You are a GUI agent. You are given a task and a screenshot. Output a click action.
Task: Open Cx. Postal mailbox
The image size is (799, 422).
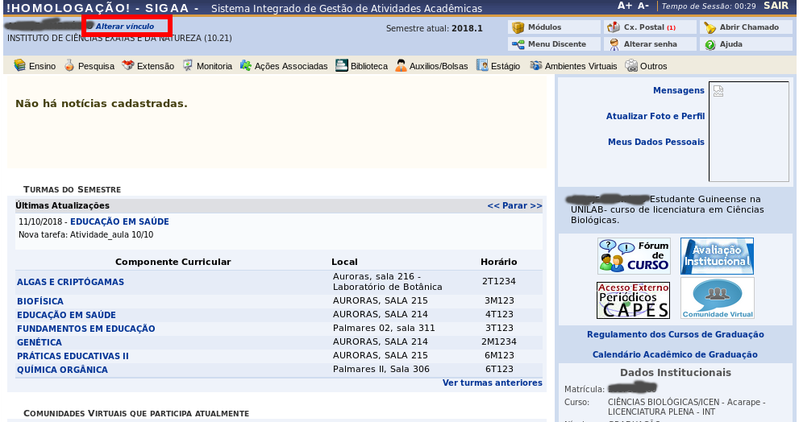[x=614, y=27]
